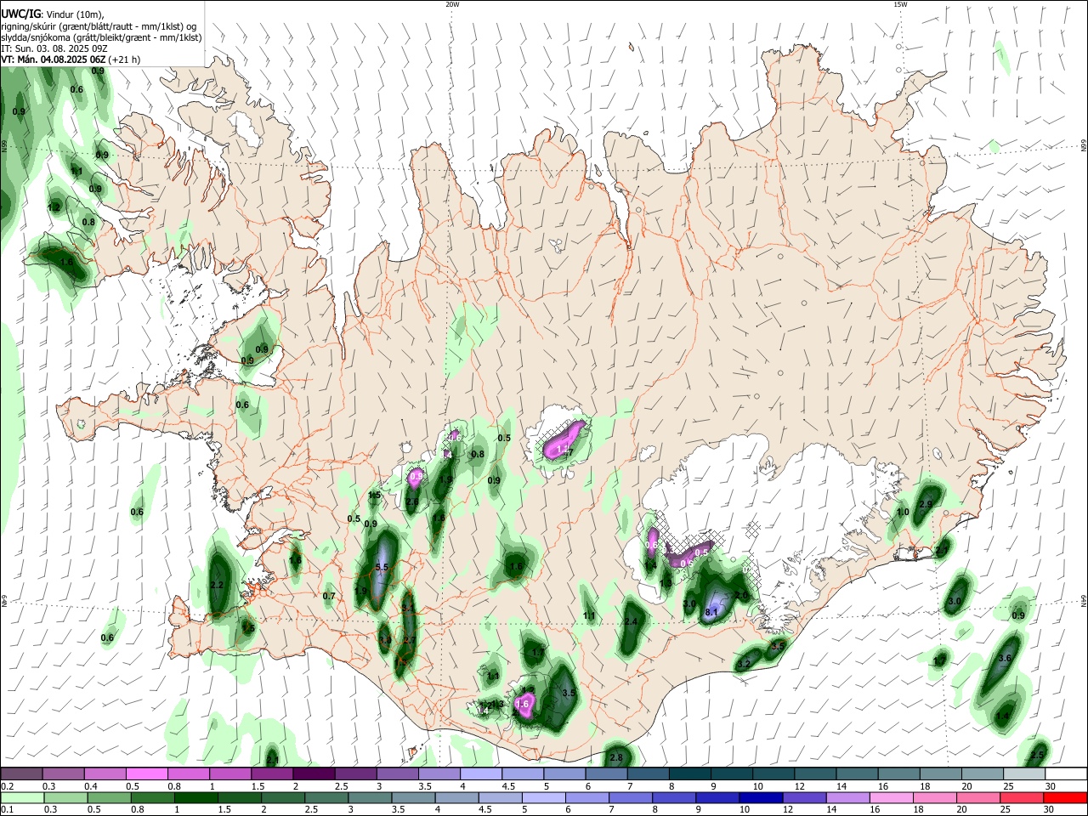This screenshot has width=1088, height=816.
Task: Click the 2.1 rain value near the bottom edge
Action: pyautogui.click(x=272, y=759)
